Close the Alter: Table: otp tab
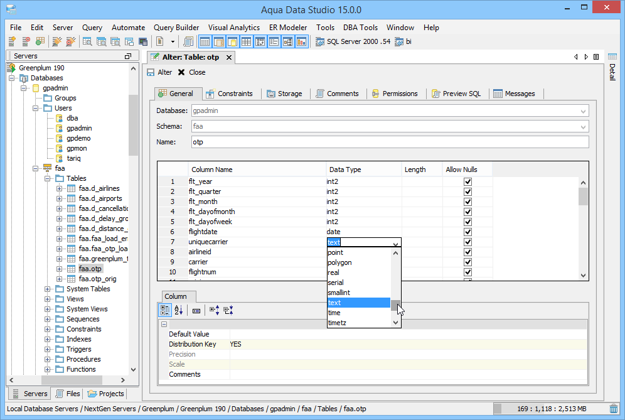The height and width of the screenshot is (420, 625). (229, 57)
